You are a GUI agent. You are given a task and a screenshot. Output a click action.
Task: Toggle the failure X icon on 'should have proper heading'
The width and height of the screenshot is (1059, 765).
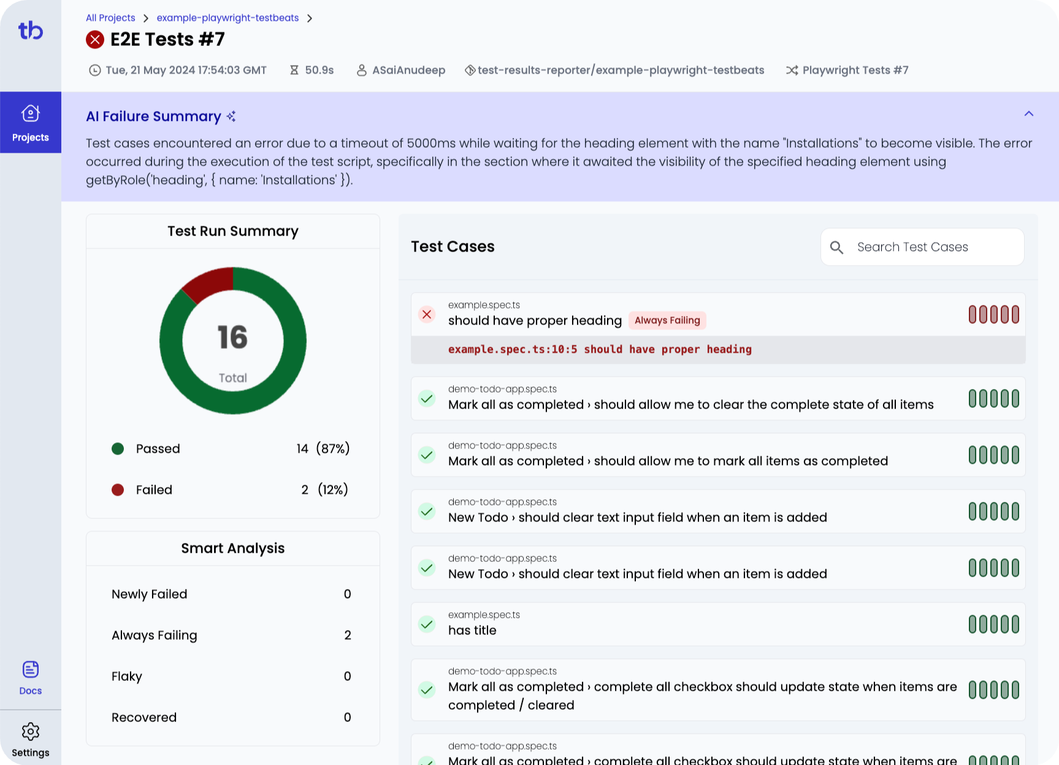427,315
